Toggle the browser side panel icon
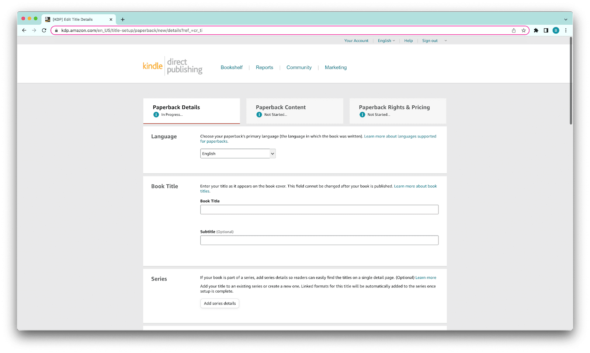Viewport: 590px width, 353px height. click(x=546, y=31)
